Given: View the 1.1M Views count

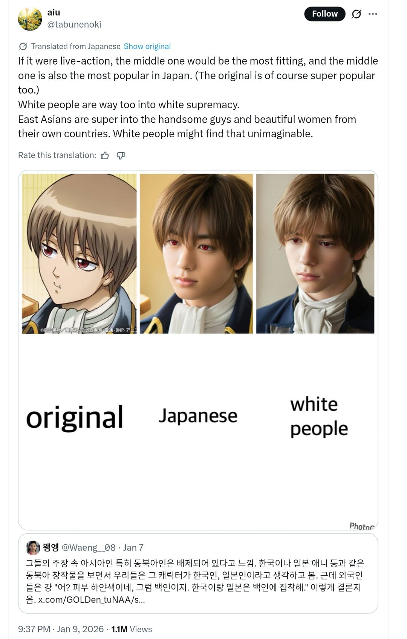Looking at the screenshot, I should [x=132, y=629].
